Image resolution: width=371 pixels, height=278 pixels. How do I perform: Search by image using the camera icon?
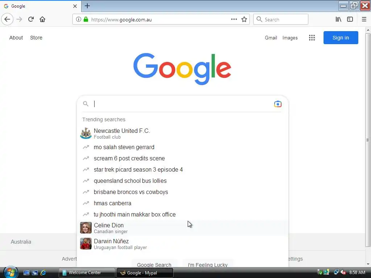278,104
